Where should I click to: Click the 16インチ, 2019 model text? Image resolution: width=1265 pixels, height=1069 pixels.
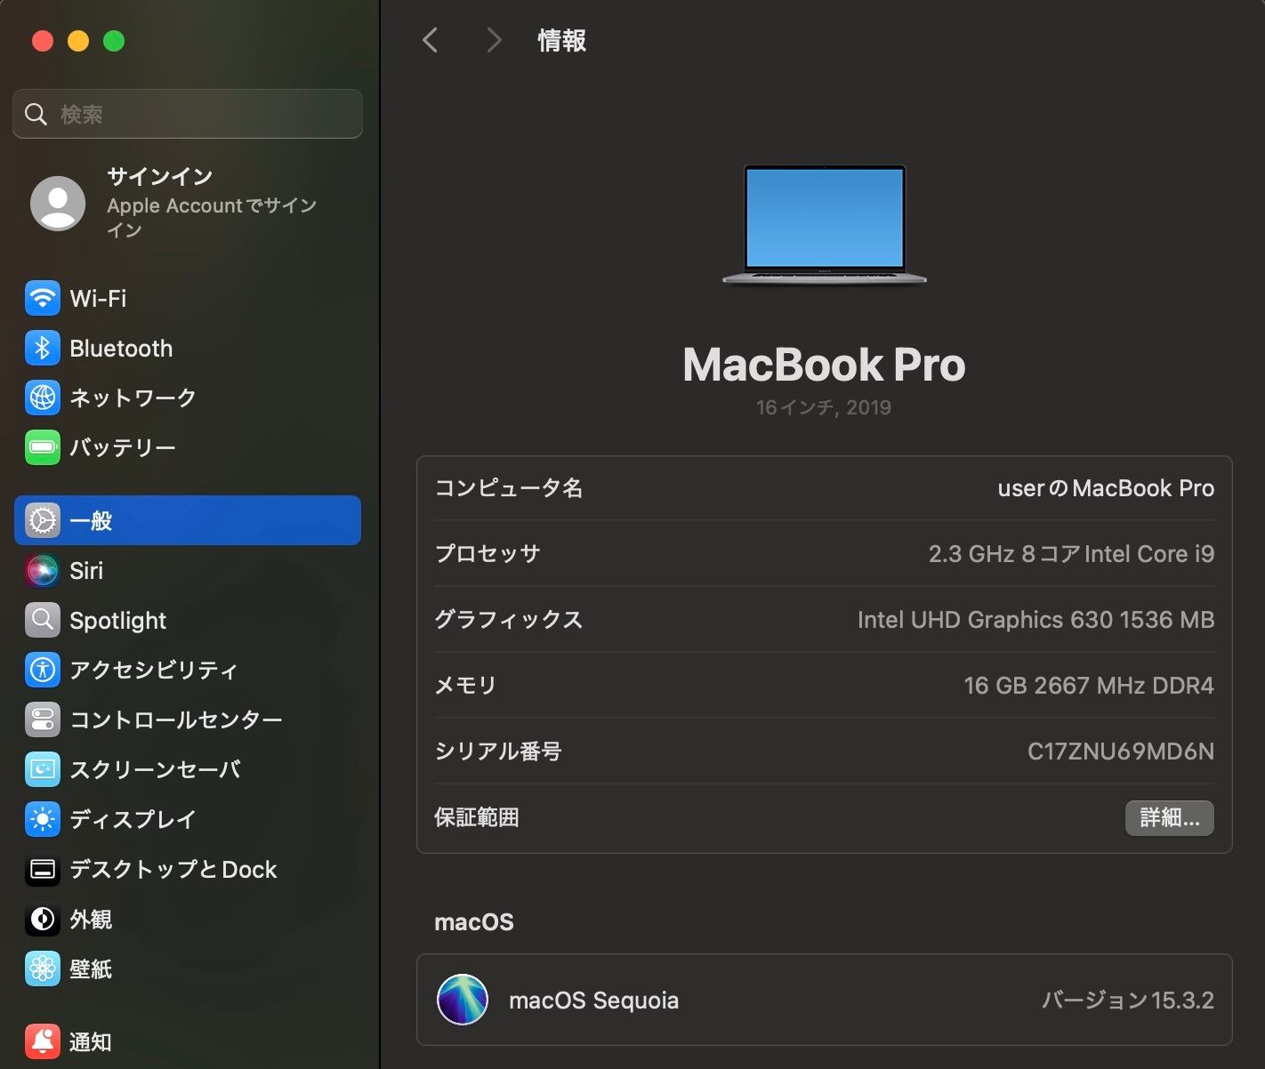click(x=824, y=407)
